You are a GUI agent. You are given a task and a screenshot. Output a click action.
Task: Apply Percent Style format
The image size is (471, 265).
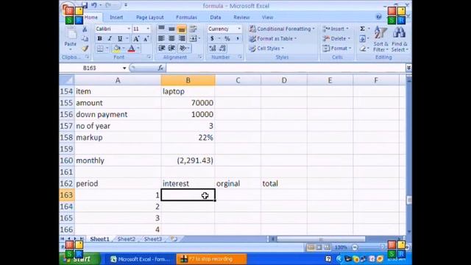[x=227, y=38]
